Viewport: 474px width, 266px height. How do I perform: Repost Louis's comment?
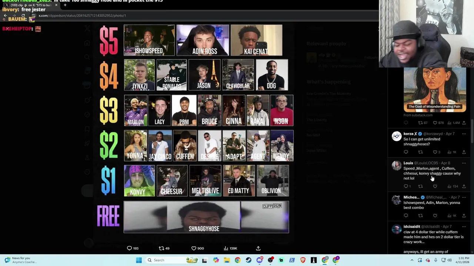pyautogui.click(x=420, y=186)
